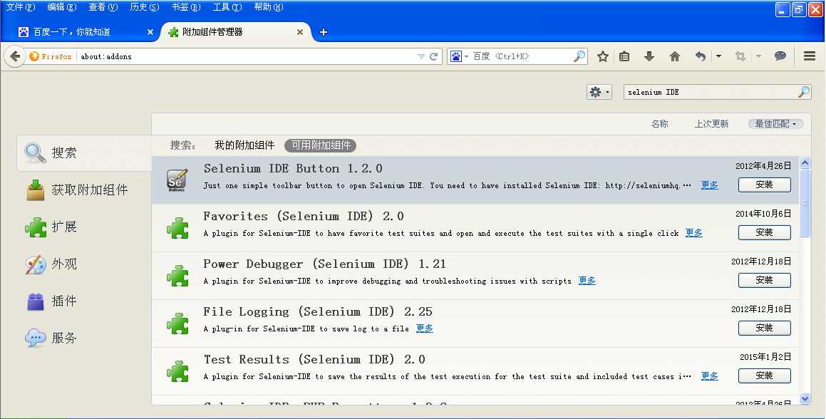Click the undo arrow toolbar icon

coord(700,56)
